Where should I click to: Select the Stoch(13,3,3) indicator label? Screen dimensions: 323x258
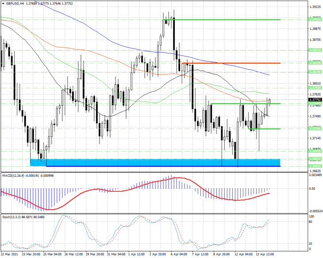click(x=12, y=217)
